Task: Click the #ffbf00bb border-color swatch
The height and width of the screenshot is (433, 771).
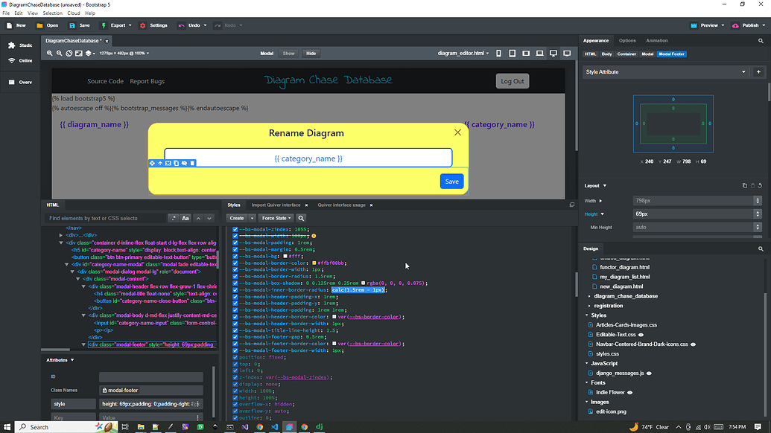Action: 314,262
